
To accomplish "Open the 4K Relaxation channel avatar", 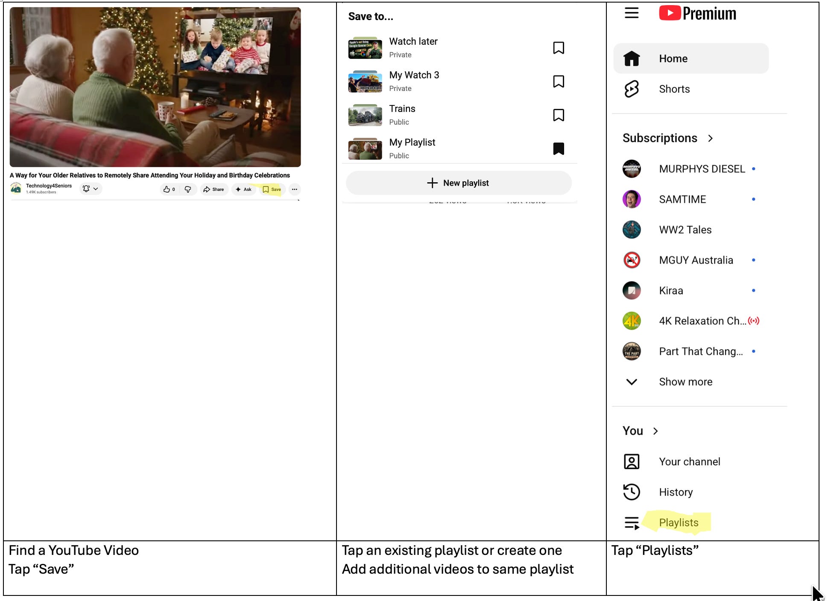I will pos(632,321).
